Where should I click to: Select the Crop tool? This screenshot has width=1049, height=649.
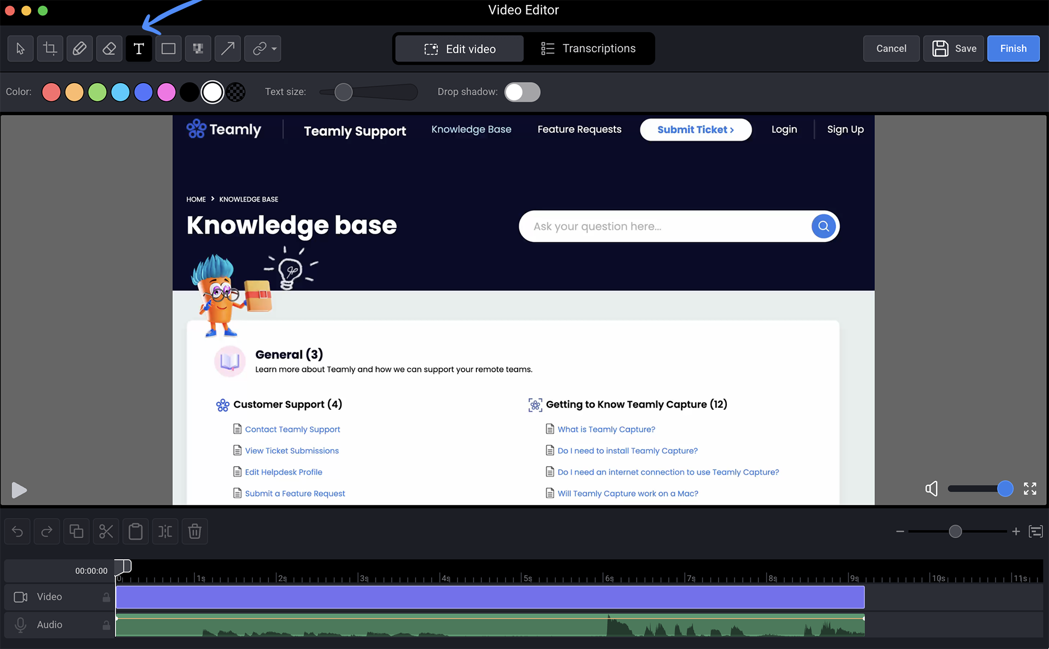(x=50, y=48)
